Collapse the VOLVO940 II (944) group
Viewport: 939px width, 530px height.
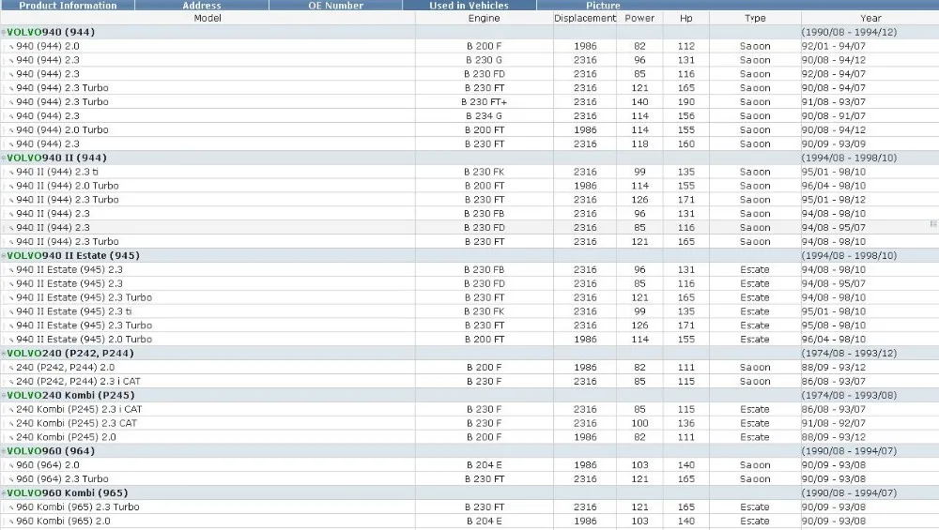pyautogui.click(x=4, y=158)
